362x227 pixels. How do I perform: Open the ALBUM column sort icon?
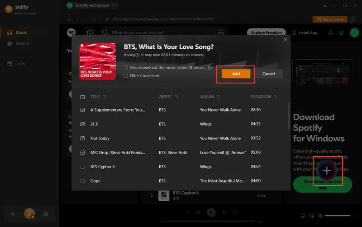point(218,97)
